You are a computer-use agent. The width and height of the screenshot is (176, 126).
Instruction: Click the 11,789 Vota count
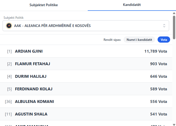point(156,51)
